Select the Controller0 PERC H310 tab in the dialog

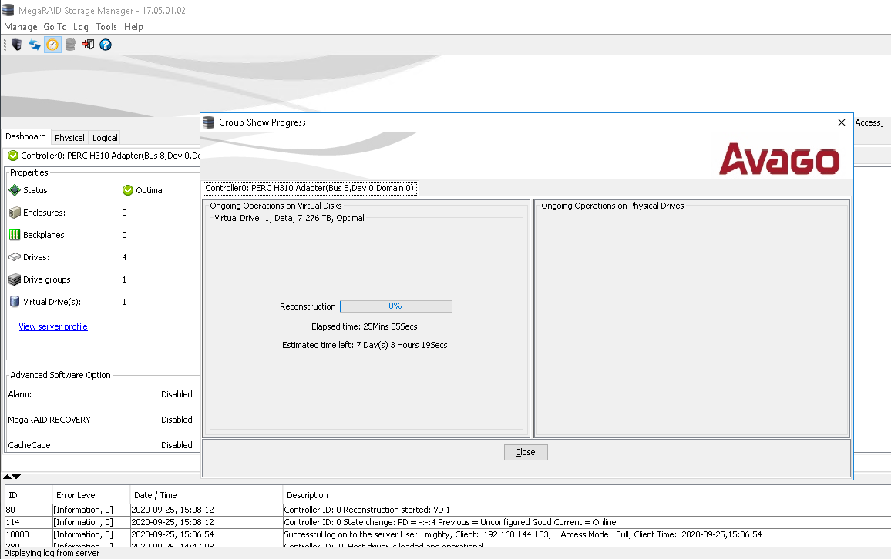310,189
